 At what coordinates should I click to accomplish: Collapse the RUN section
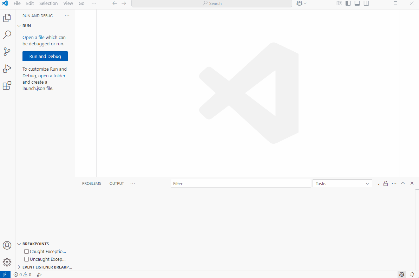tap(19, 26)
